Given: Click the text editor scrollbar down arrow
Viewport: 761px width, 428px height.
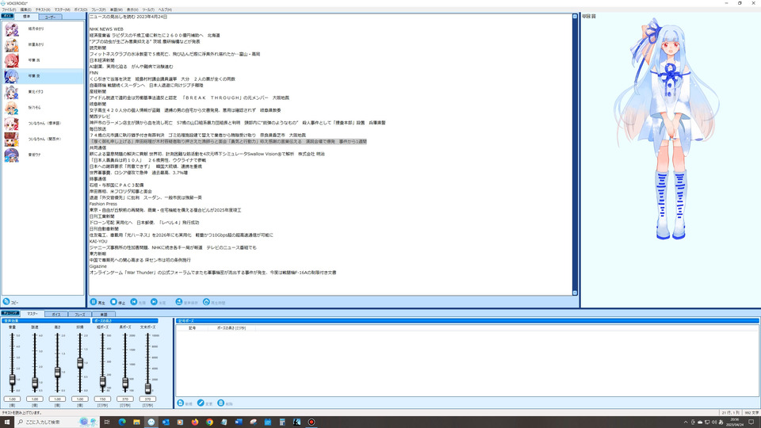Looking at the screenshot, I should click(x=575, y=292).
